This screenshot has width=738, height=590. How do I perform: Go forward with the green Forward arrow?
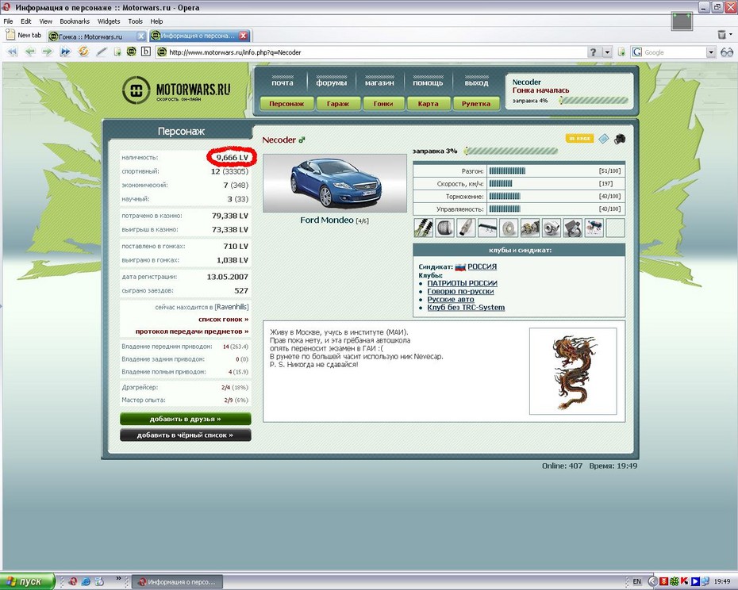pos(48,52)
